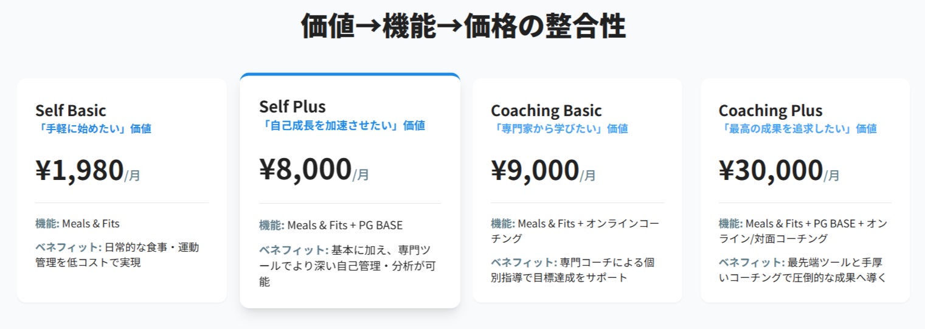Click Self Basic ベネフィット description text
The image size is (925, 329).
pos(117,255)
